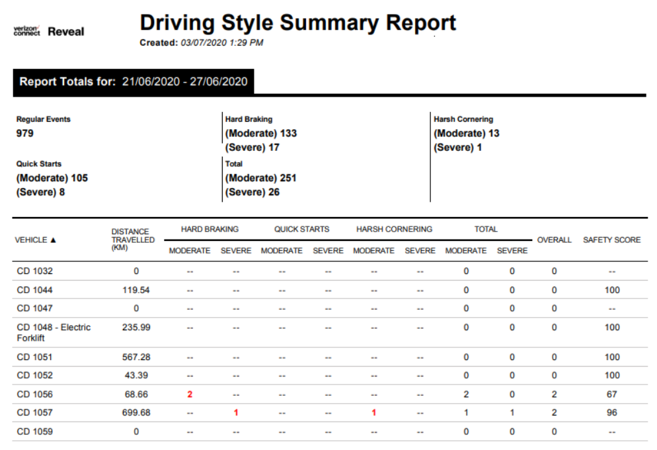Click total severe 1 for CD 1057
Image resolution: width=657 pixels, height=450 pixels.
[x=512, y=413]
